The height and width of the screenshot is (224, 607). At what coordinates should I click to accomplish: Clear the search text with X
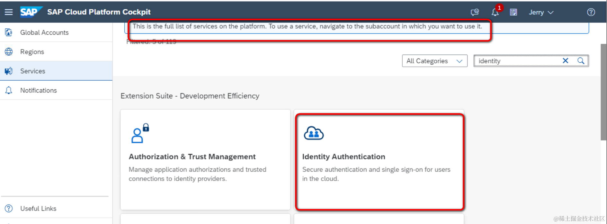(x=566, y=61)
